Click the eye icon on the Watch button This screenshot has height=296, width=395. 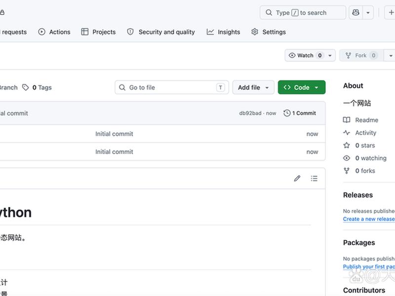[292, 55]
